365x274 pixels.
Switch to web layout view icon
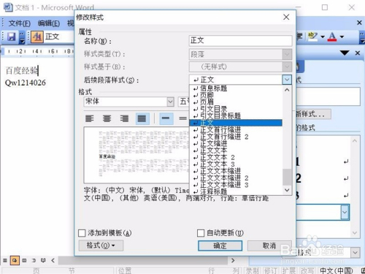tap(15, 260)
